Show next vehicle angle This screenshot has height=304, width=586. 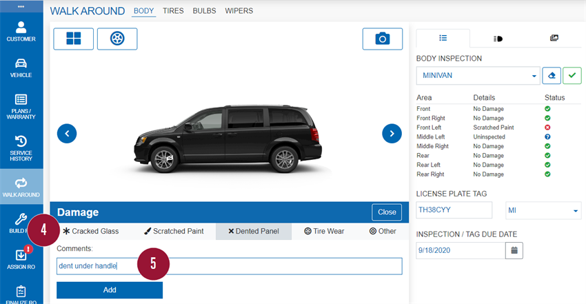click(x=392, y=133)
